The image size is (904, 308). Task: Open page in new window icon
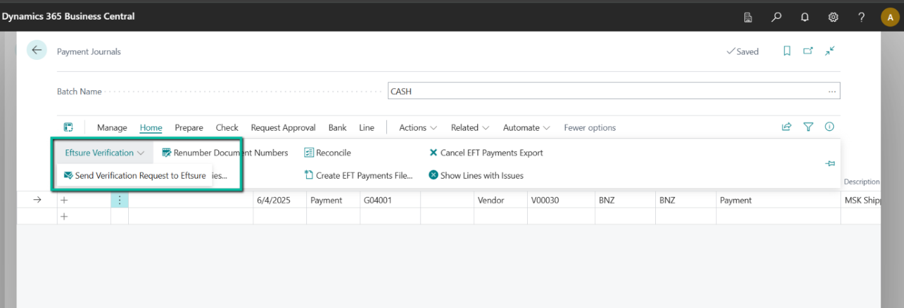coord(808,51)
